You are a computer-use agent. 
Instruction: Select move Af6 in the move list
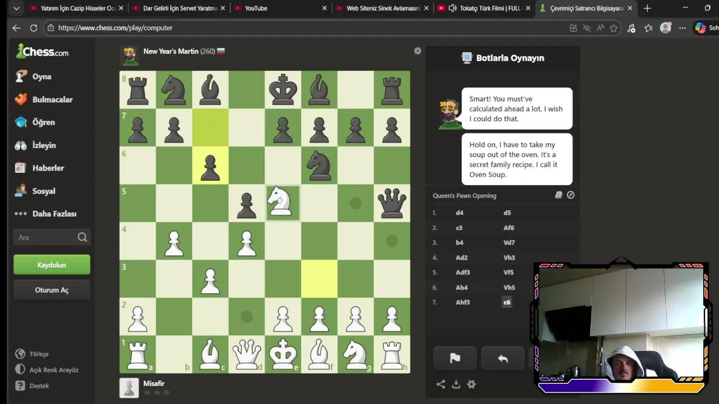508,228
